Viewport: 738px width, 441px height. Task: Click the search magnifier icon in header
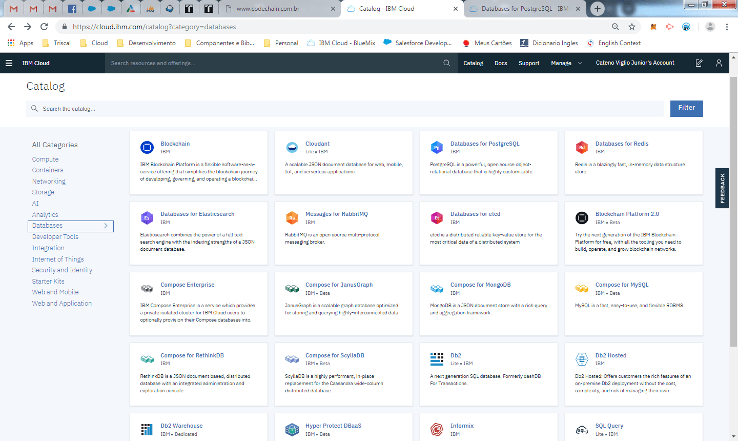coord(447,63)
